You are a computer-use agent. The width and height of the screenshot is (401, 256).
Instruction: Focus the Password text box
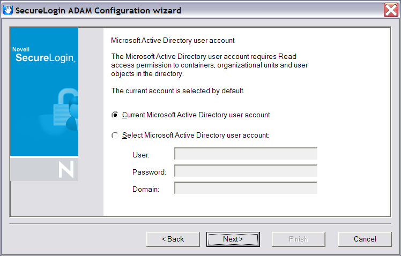tap(246, 171)
